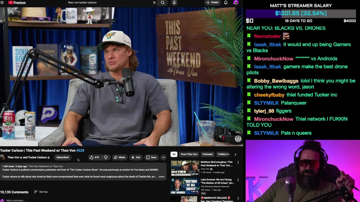The height and width of the screenshot is (202, 360).
Task: Click the channel watermark on the video
Action: tap(238, 139)
